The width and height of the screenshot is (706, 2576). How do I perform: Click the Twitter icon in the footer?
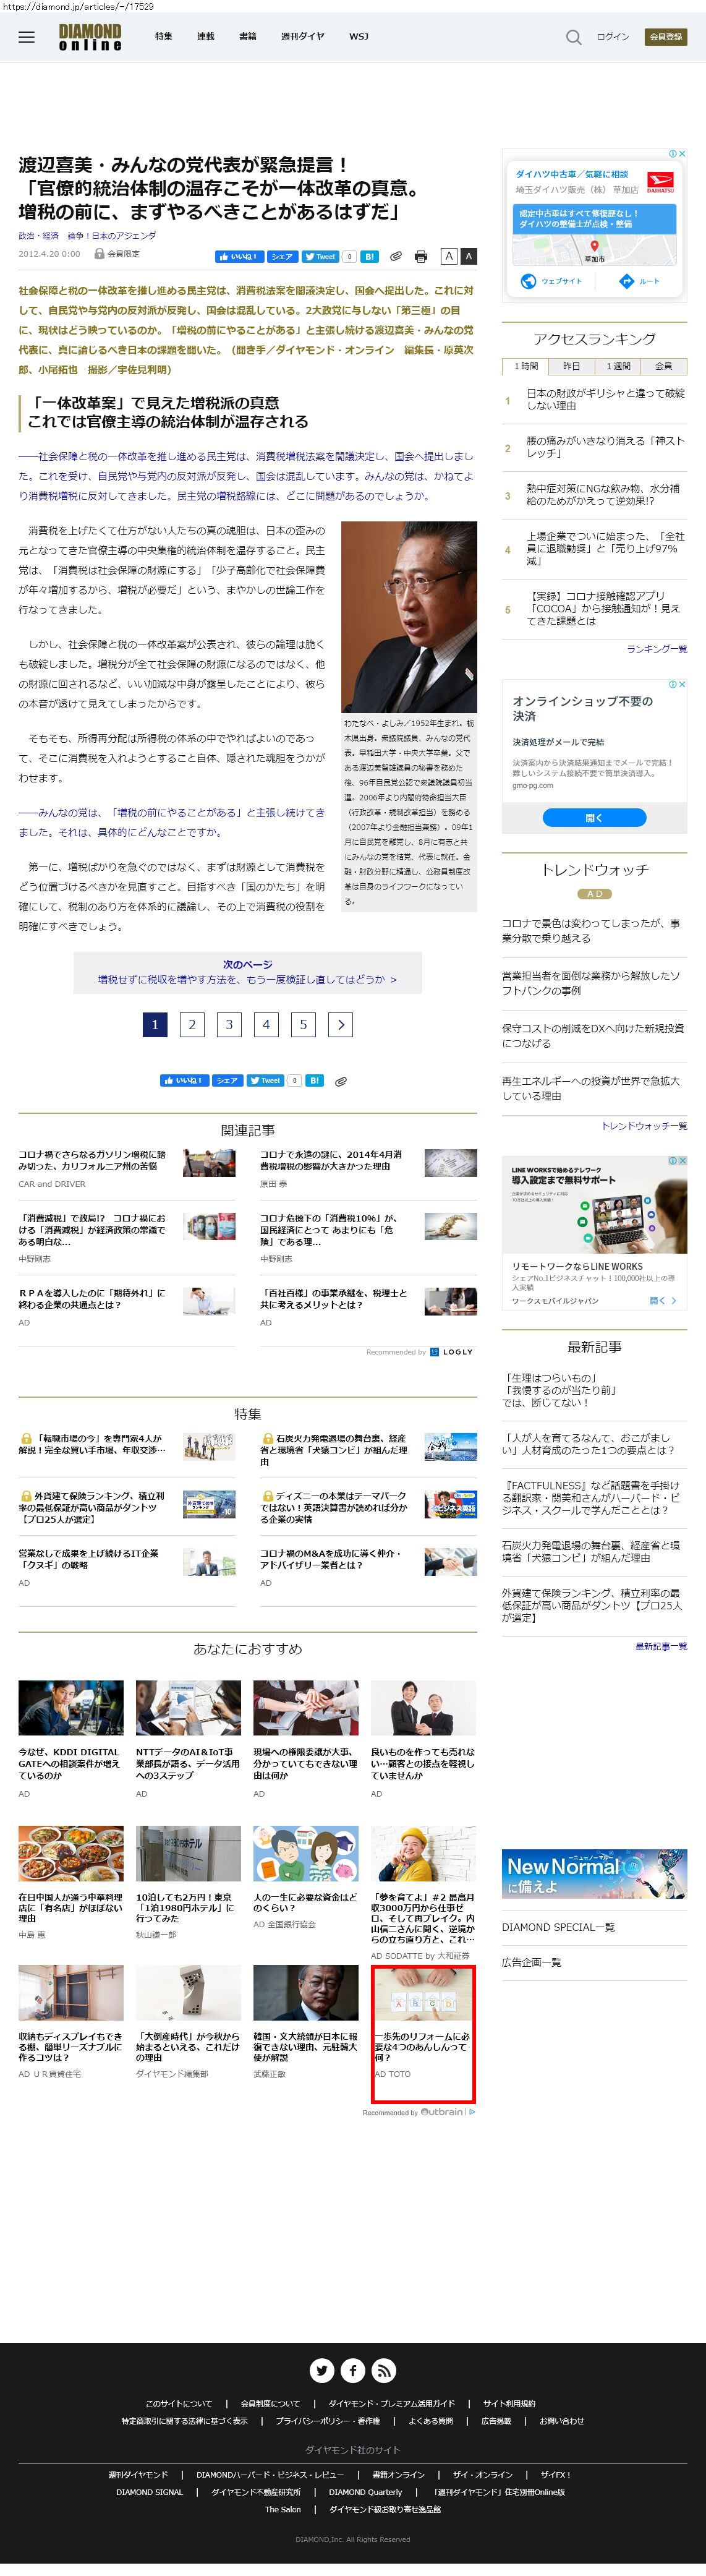321,2370
